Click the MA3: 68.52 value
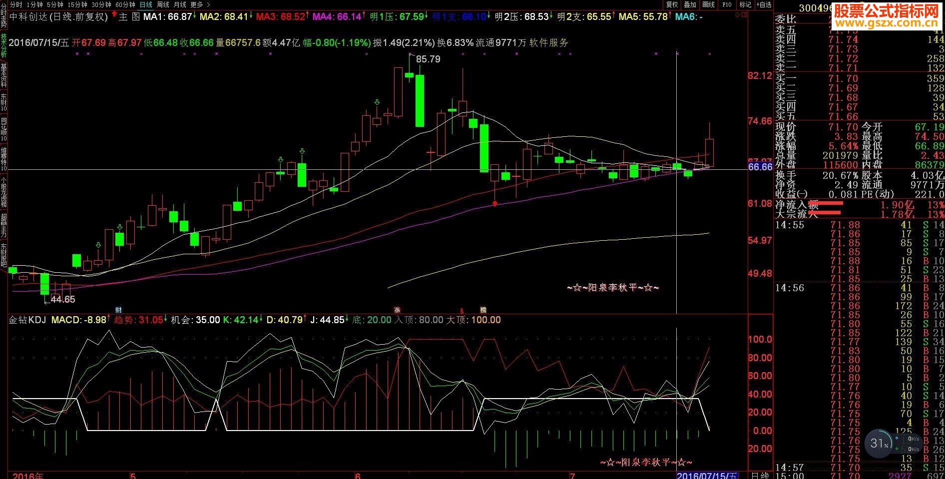This screenshot has height=479, width=945. pos(280,16)
